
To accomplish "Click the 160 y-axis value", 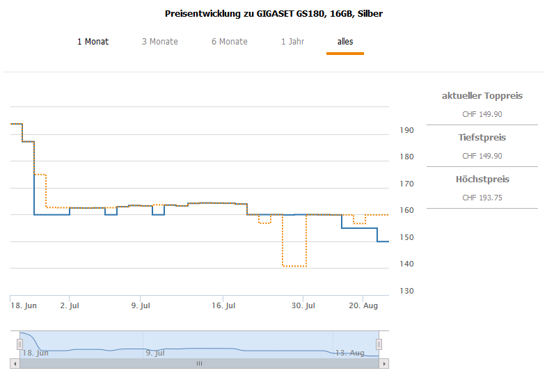I will coord(406,210).
